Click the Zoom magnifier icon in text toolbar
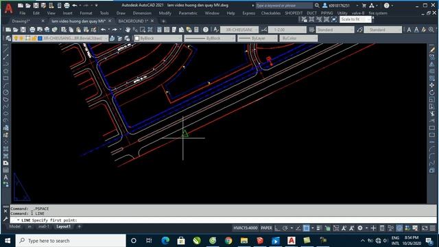 (x=431, y=30)
